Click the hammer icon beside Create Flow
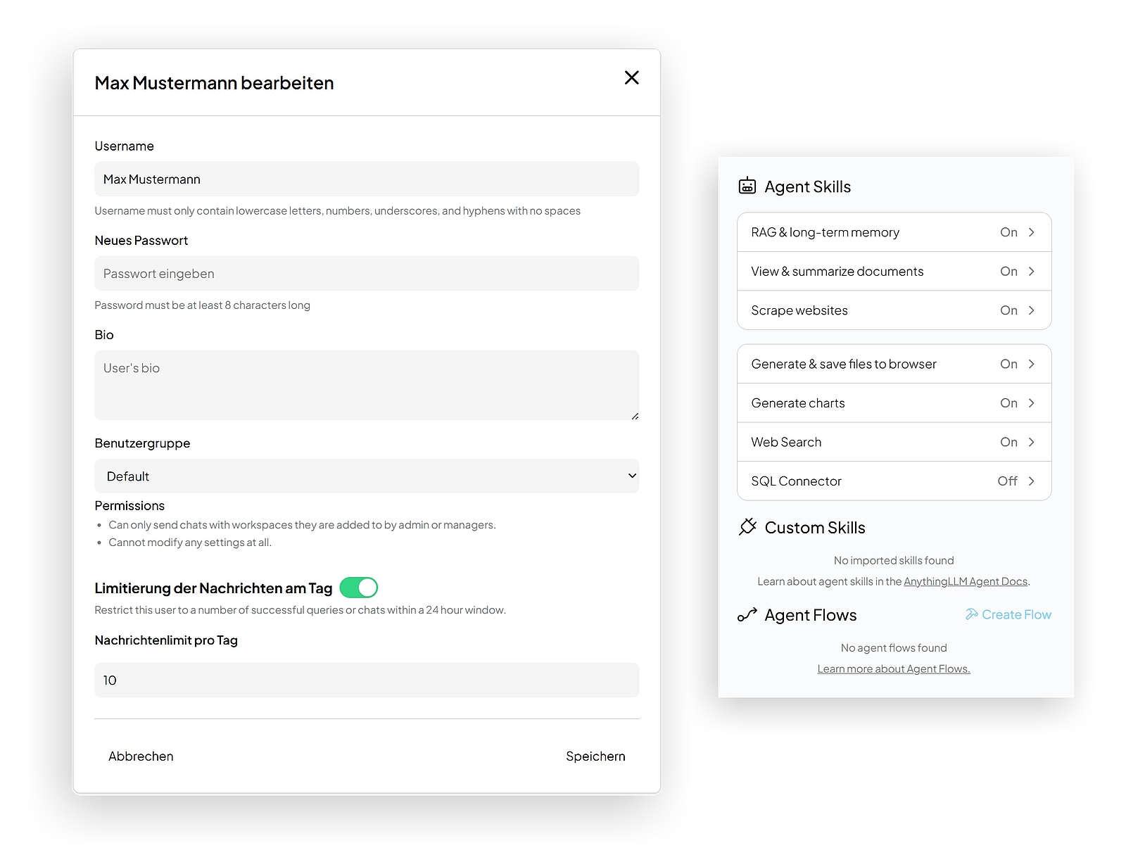Image resolution: width=1126 pixels, height=862 pixels. [x=971, y=614]
